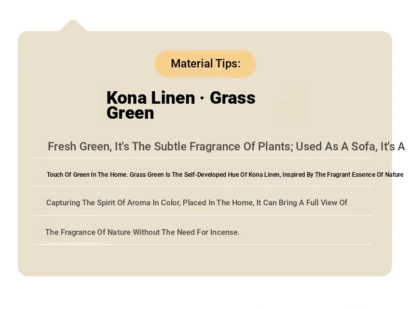Image resolution: width=410 pixels, height=309 pixels.
Task: Click the word Incense at text end
Action: (224, 232)
